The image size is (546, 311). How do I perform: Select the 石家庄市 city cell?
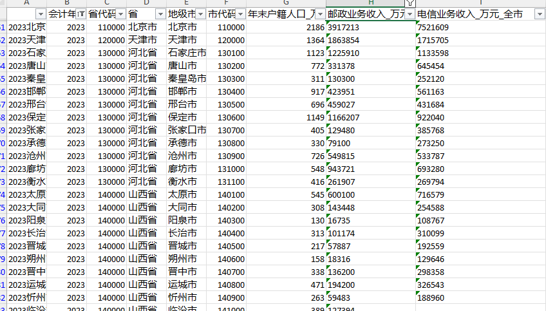(186, 53)
